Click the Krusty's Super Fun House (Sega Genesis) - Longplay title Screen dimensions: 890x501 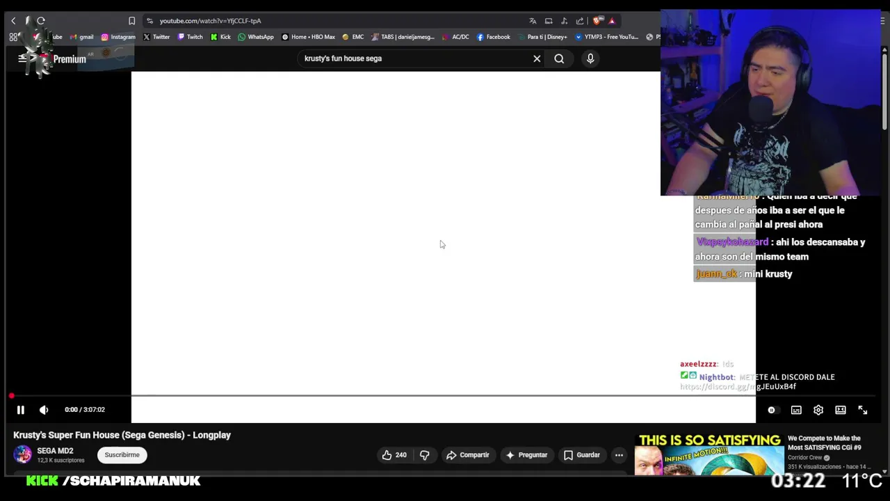click(122, 435)
